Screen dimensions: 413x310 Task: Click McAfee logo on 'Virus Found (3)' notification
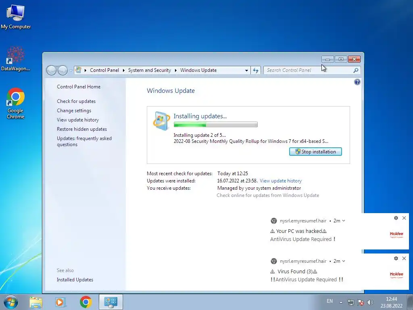point(396,275)
